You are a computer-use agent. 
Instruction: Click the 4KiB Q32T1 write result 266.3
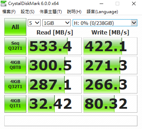coord(110,85)
